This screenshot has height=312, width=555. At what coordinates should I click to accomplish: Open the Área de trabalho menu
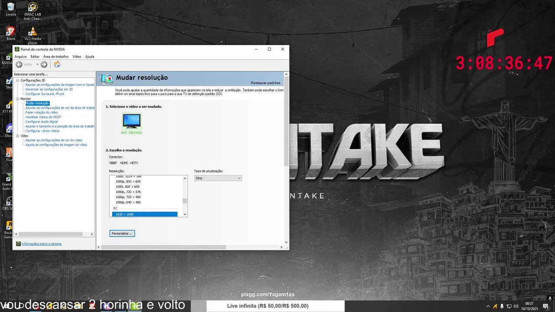click(x=56, y=56)
